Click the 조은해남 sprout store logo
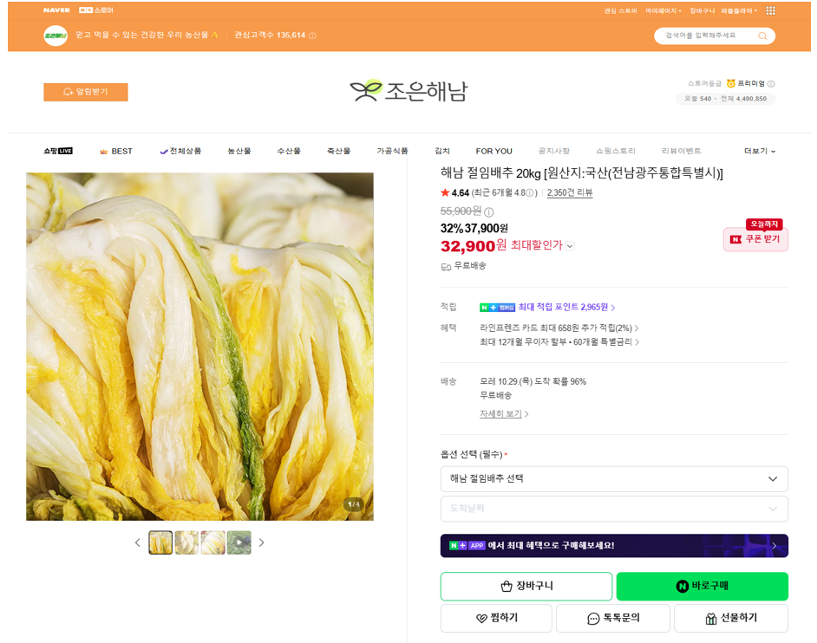Screen dimensions: 817x643 tap(409, 91)
